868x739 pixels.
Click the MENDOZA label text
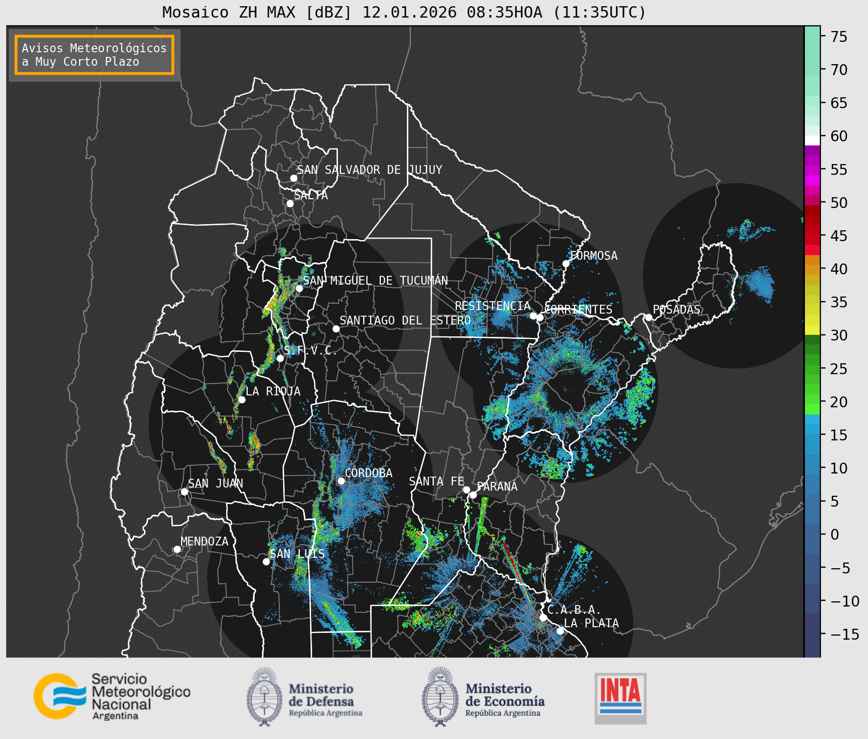[x=204, y=541]
